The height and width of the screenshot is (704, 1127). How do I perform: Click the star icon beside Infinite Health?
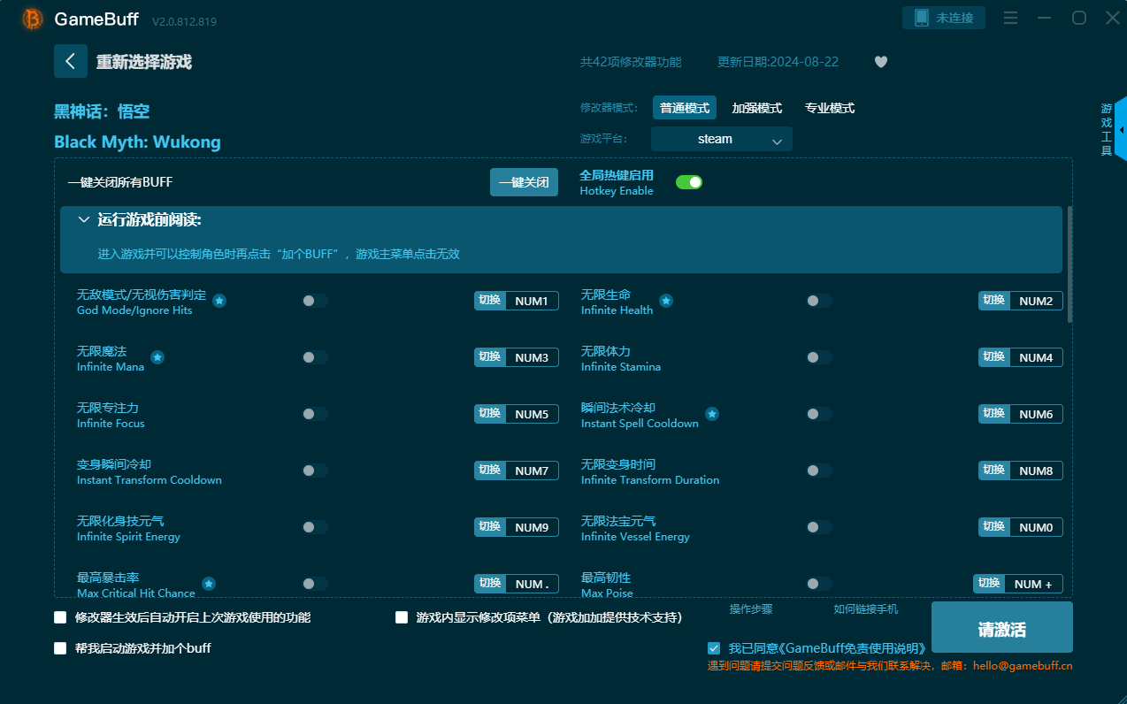pos(666,301)
